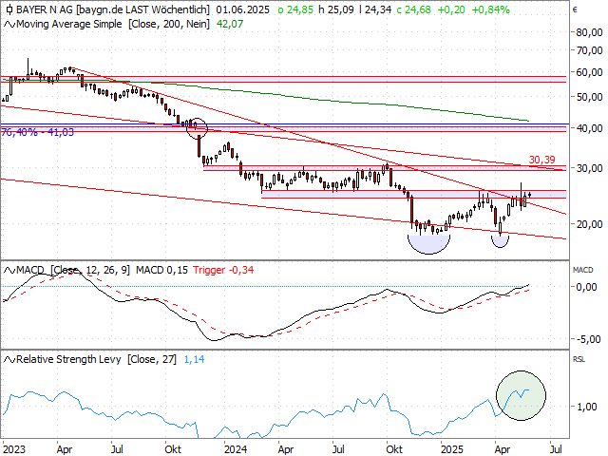Viewport: 608px width, 456px height.
Task: Click the 70,00 price axis label
Action: pos(589,50)
